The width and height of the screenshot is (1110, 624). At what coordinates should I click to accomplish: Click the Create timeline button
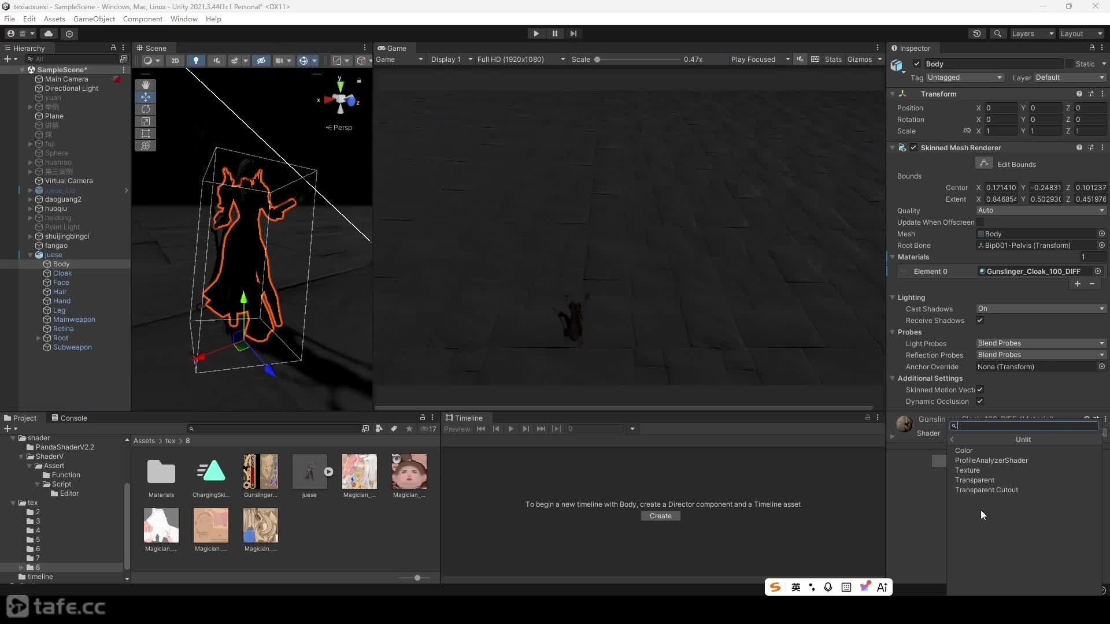click(660, 516)
